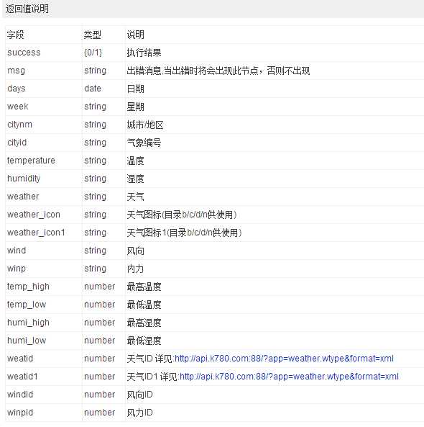The height and width of the screenshot is (427, 424).
Task: Select the 'temp_high' field name
Action: click(28, 286)
